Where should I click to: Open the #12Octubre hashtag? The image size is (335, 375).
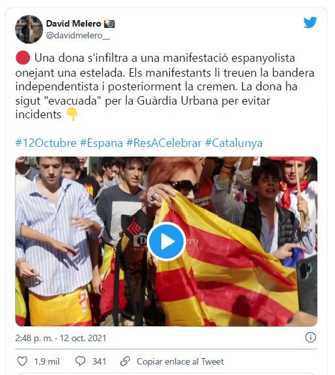tap(46, 143)
